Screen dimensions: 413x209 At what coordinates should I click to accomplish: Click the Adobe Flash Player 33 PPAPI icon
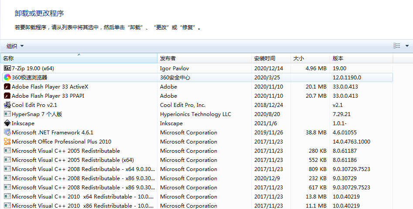coord(7,96)
